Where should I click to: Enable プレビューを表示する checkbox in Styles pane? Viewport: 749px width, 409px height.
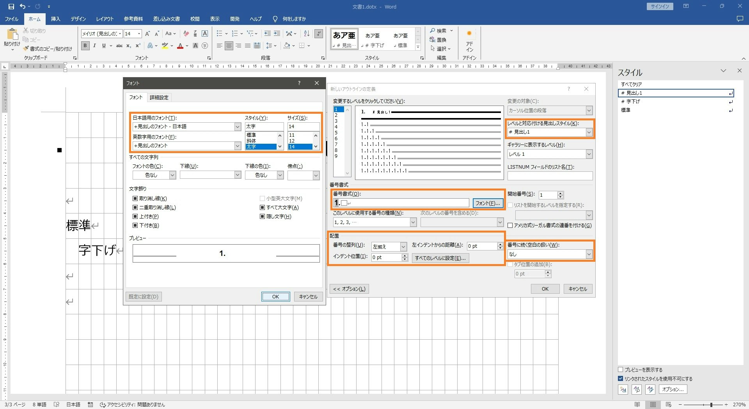pos(621,370)
